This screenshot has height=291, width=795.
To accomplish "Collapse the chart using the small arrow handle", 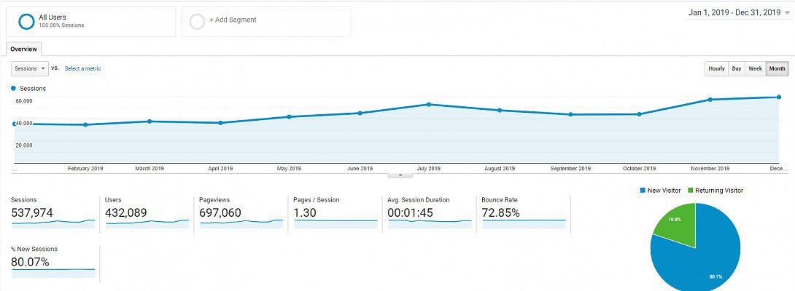I will tap(400, 175).
